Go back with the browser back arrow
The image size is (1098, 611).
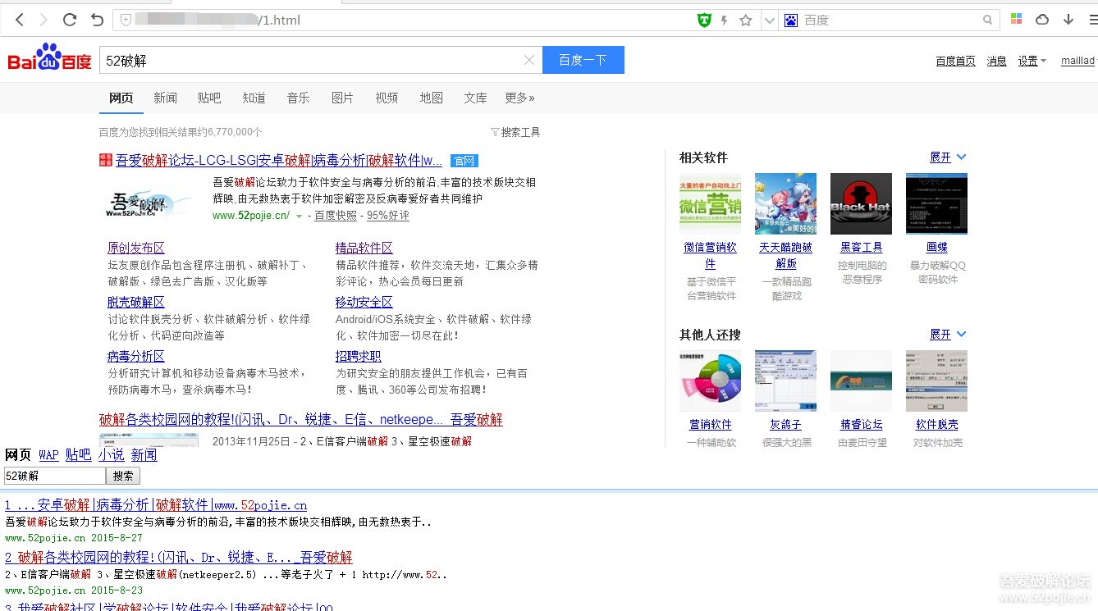(x=20, y=20)
